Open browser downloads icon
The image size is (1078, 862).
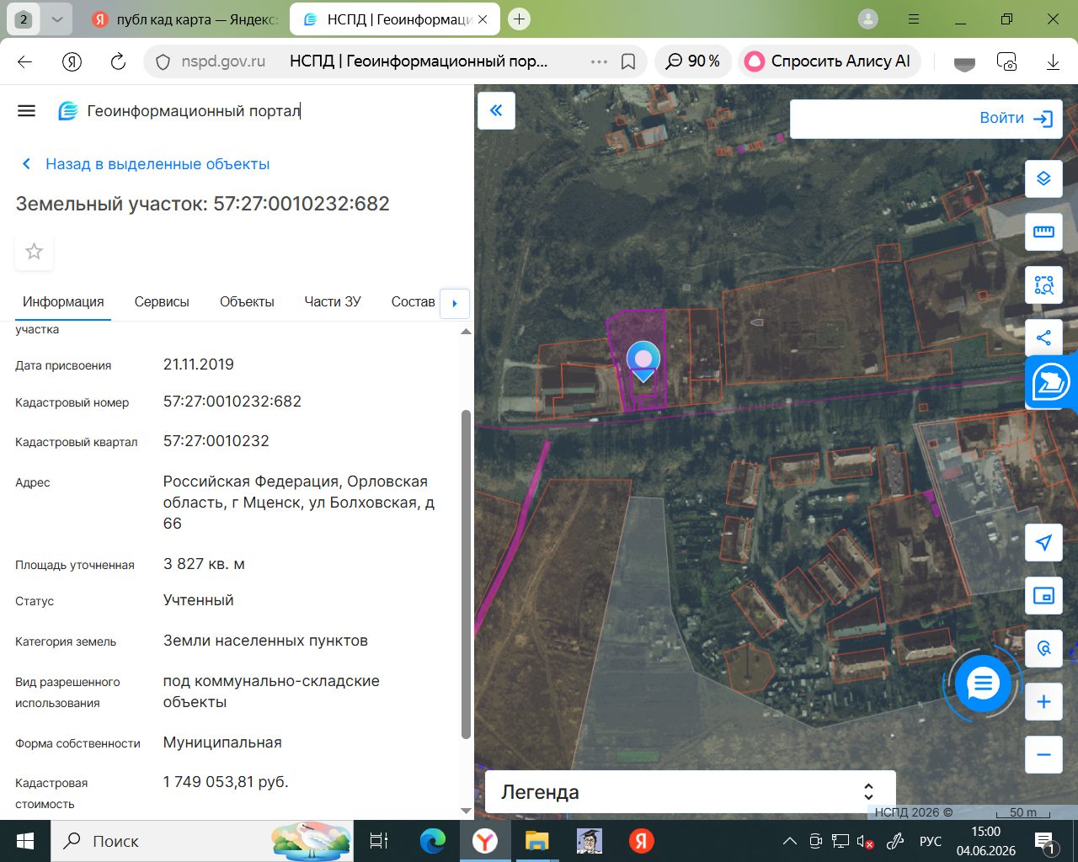[1053, 61]
